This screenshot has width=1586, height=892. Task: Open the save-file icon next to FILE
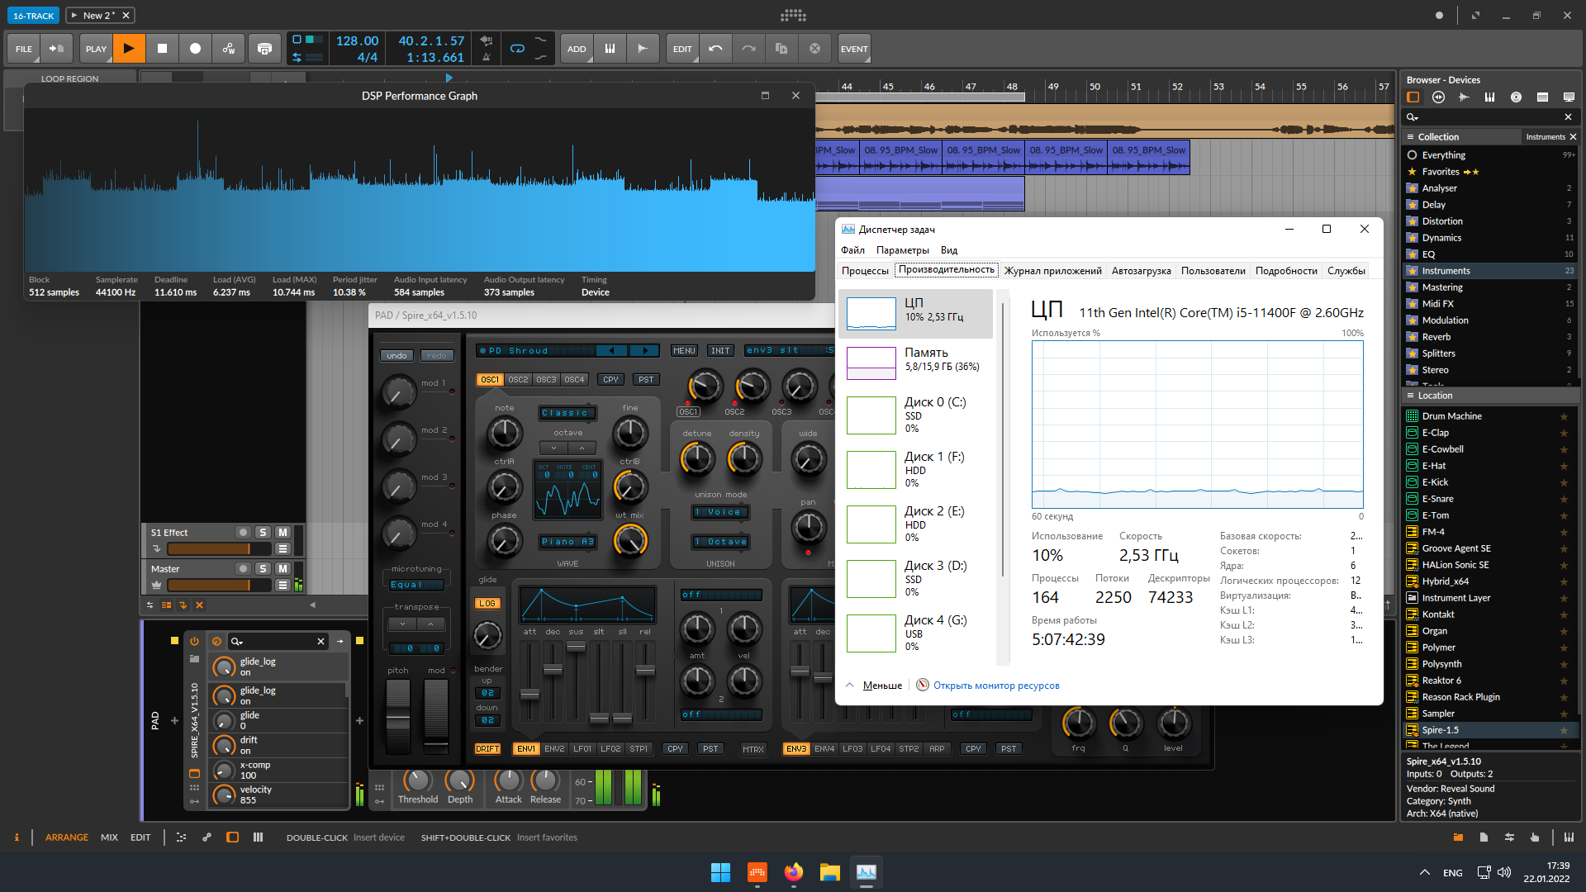pyautogui.click(x=57, y=49)
